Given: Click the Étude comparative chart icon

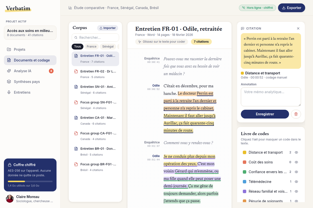Looking at the screenshot, I should tap(70, 8).
